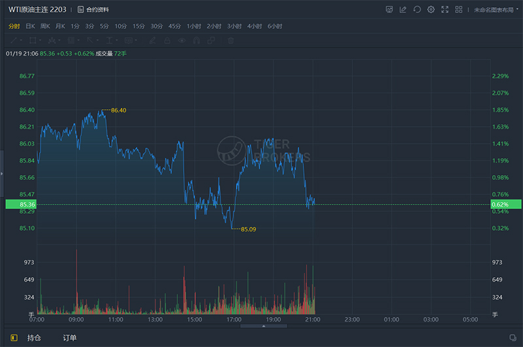Select the 3小时 interval
The width and height of the screenshot is (523, 347).
pyautogui.click(x=235, y=26)
